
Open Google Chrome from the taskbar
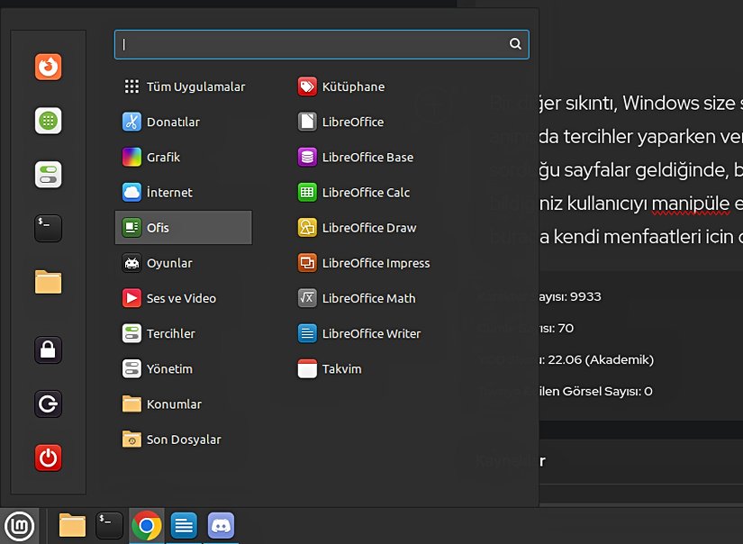tap(146, 525)
